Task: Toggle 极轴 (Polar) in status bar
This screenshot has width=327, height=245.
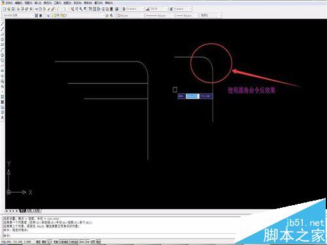Action: coord(56,242)
